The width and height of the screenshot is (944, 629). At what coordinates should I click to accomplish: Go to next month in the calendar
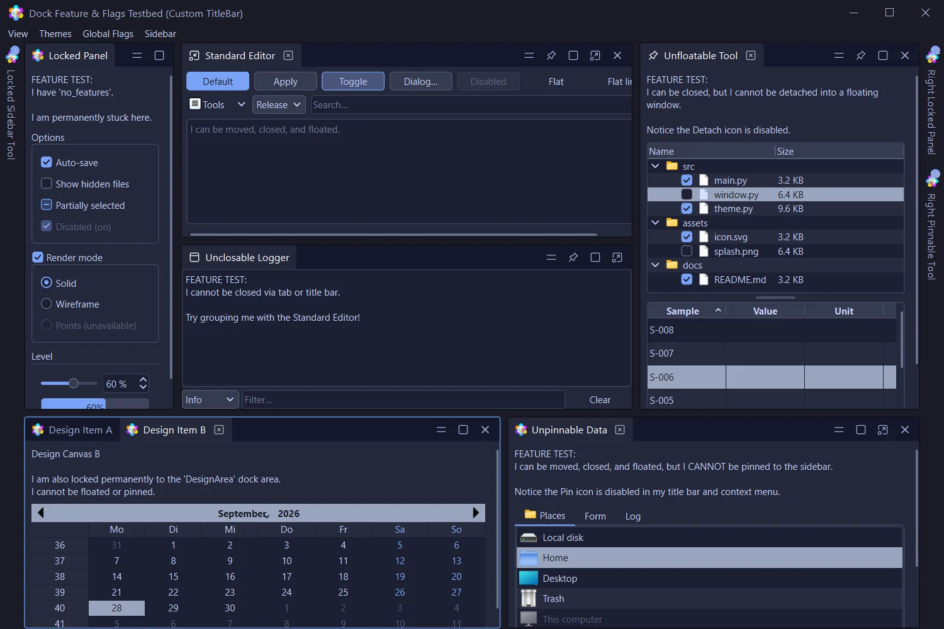click(476, 513)
